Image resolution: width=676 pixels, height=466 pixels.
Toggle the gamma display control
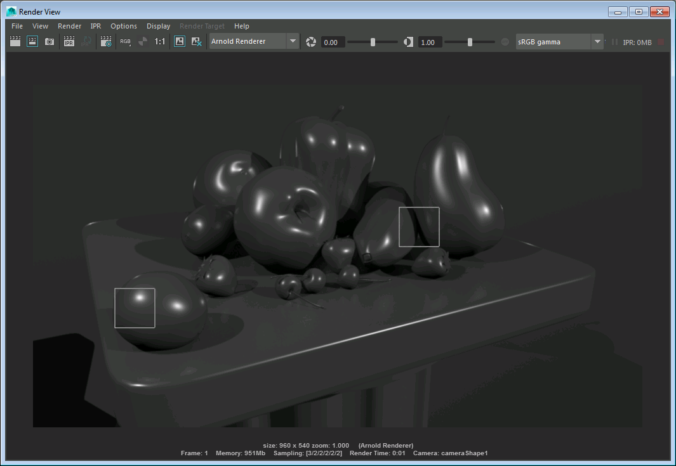pos(408,41)
